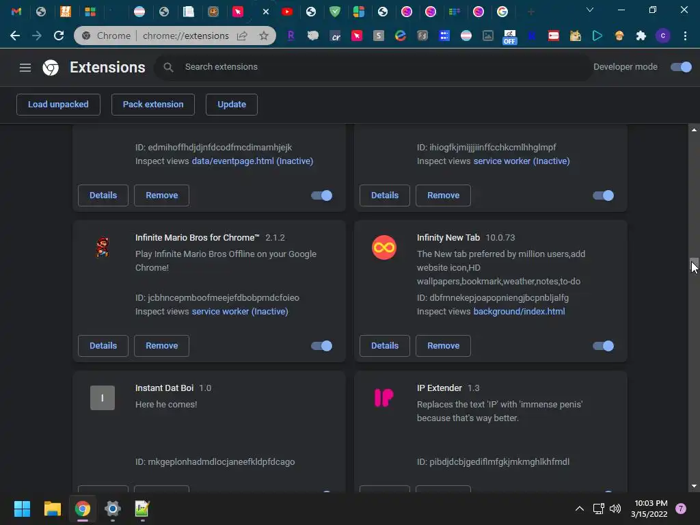700x525 pixels.
Task: Click the 'cr' extension icon
Action: tap(335, 36)
